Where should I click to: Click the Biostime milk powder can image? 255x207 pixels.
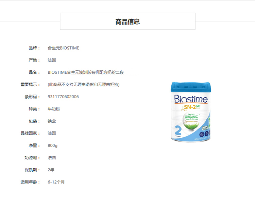191,112
